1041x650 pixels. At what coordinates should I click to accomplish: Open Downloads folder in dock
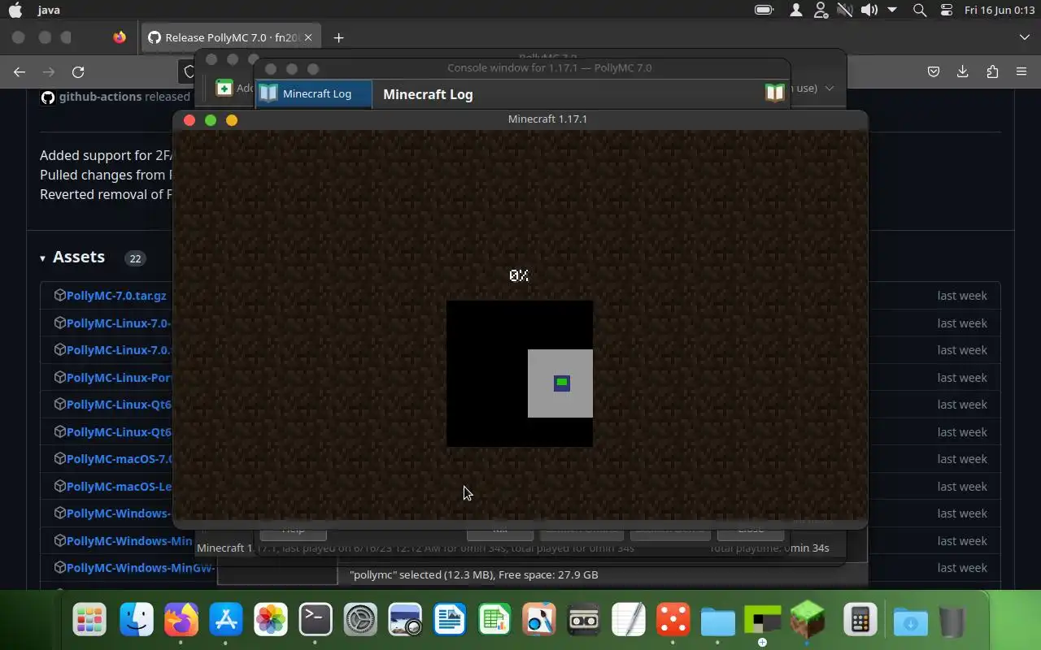(x=911, y=622)
